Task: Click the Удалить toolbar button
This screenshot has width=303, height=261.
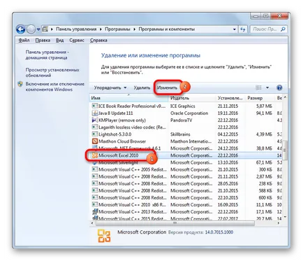Action: [x=142, y=88]
